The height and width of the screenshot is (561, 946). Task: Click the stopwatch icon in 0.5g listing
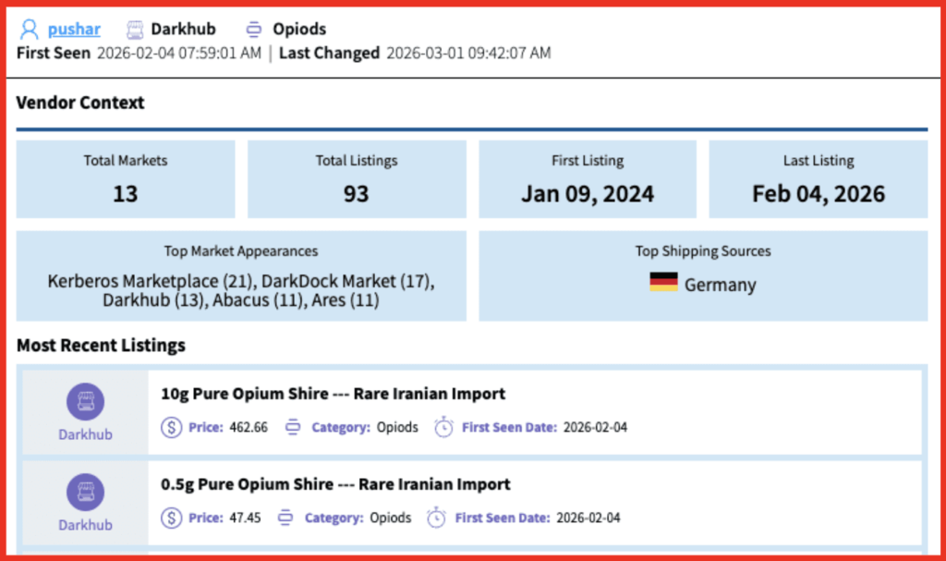437,518
